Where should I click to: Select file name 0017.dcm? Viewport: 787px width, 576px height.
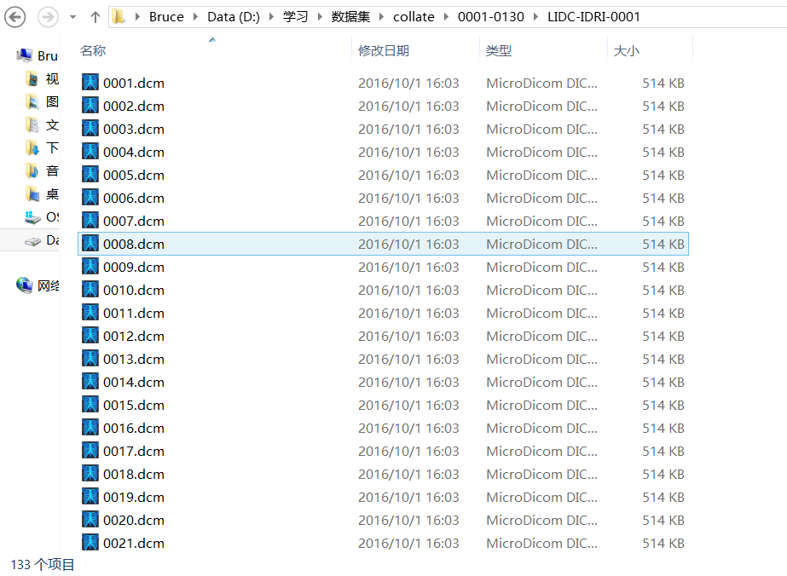point(134,452)
